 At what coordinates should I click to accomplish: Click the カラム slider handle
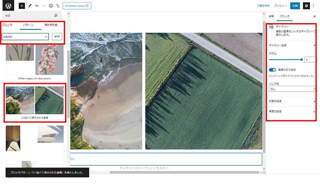click(x=301, y=59)
